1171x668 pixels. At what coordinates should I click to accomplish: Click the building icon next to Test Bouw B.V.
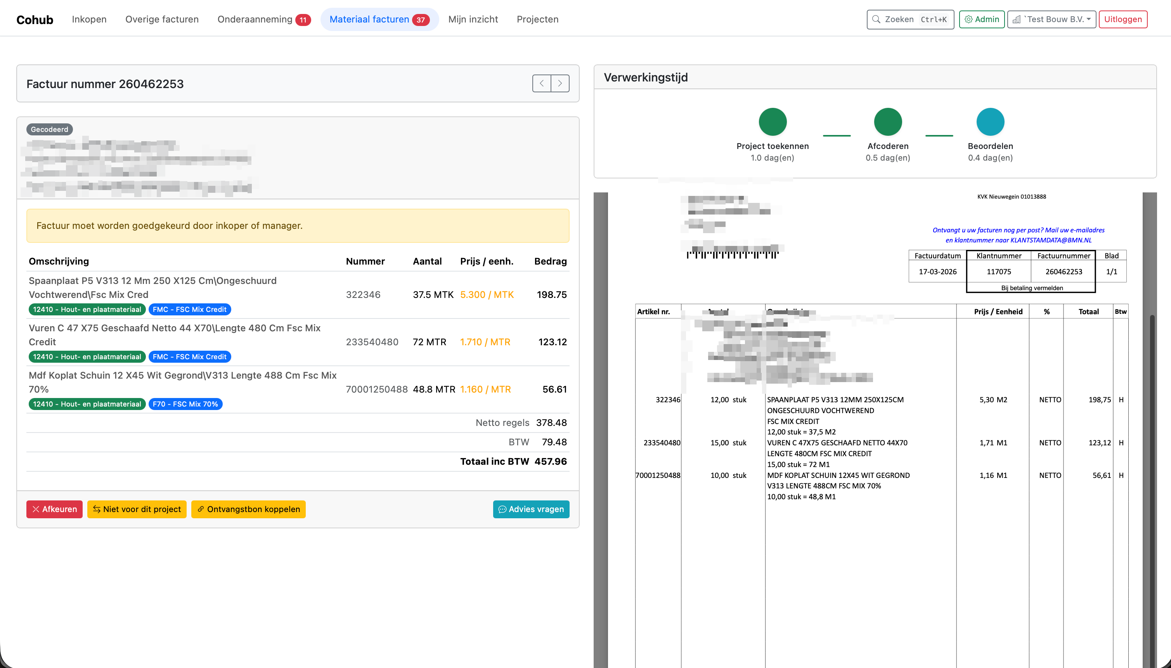point(1017,19)
